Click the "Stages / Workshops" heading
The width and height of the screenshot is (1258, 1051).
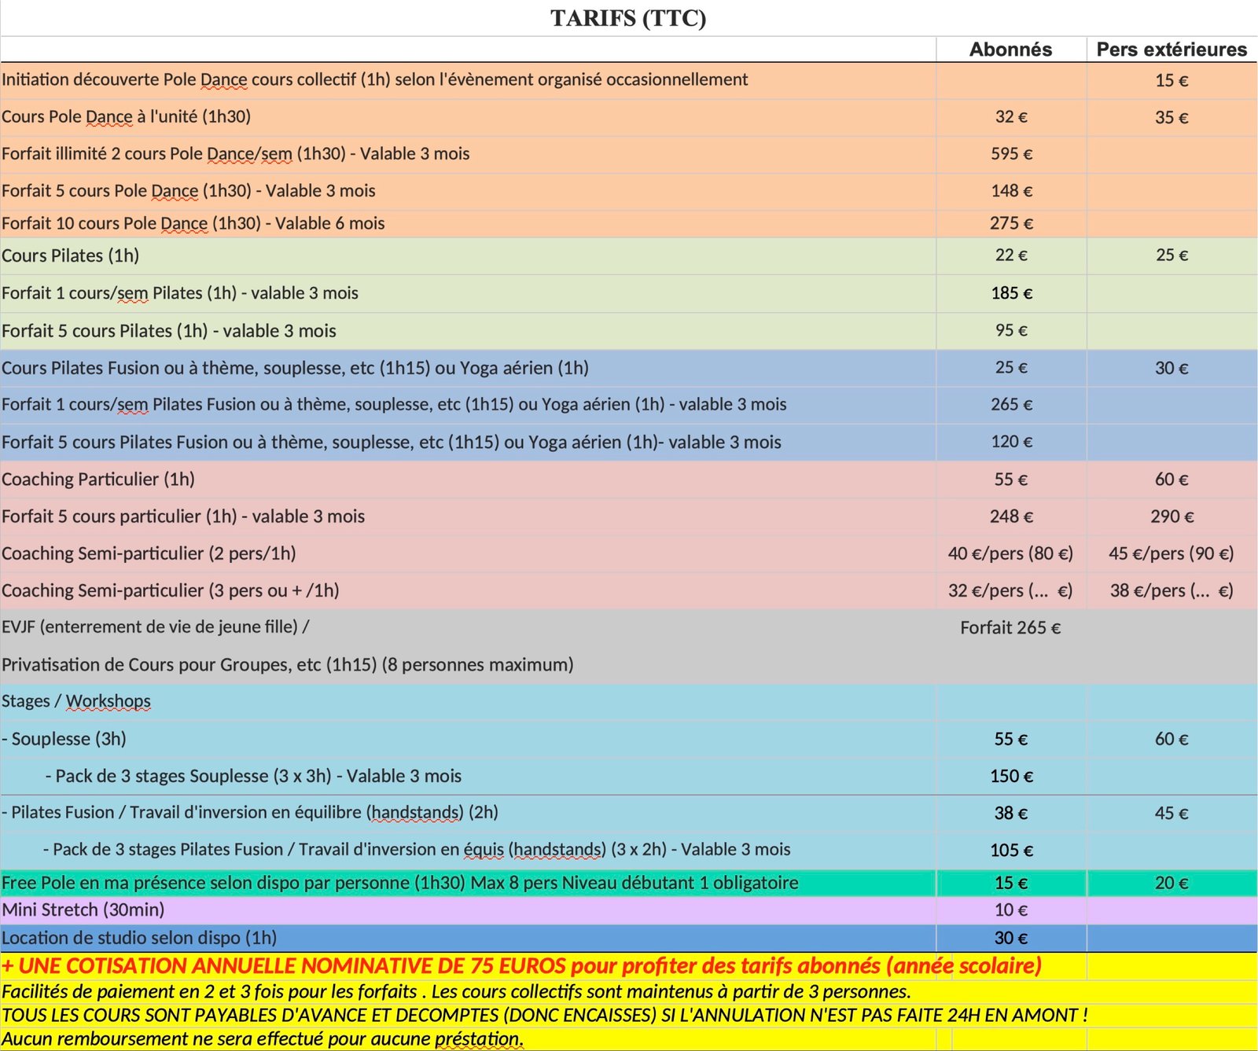pyautogui.click(x=76, y=701)
